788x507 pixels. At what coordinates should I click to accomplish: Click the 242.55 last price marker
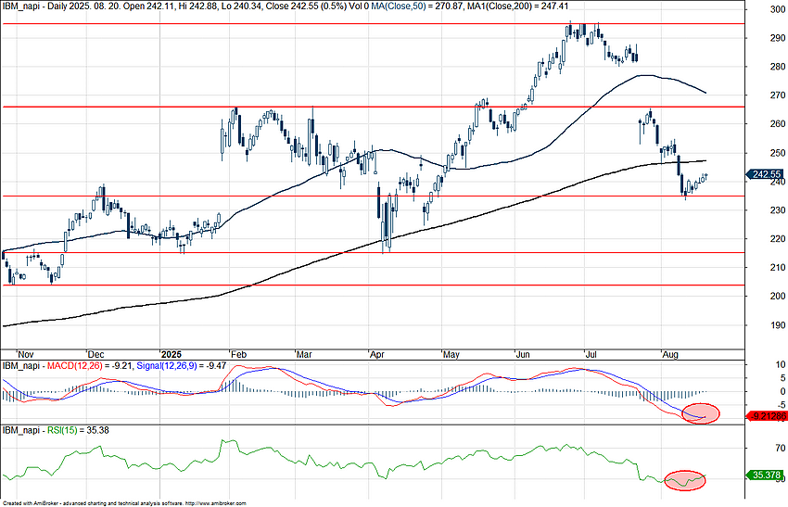(766, 174)
